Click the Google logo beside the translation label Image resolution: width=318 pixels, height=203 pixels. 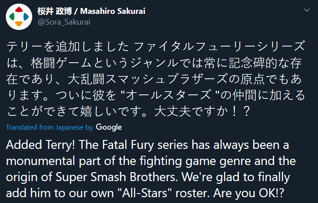click(109, 127)
